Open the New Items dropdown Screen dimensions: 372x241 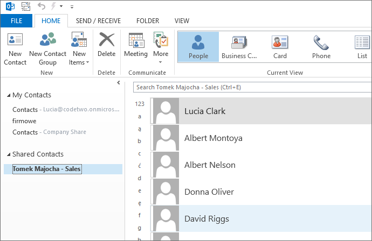(x=79, y=49)
